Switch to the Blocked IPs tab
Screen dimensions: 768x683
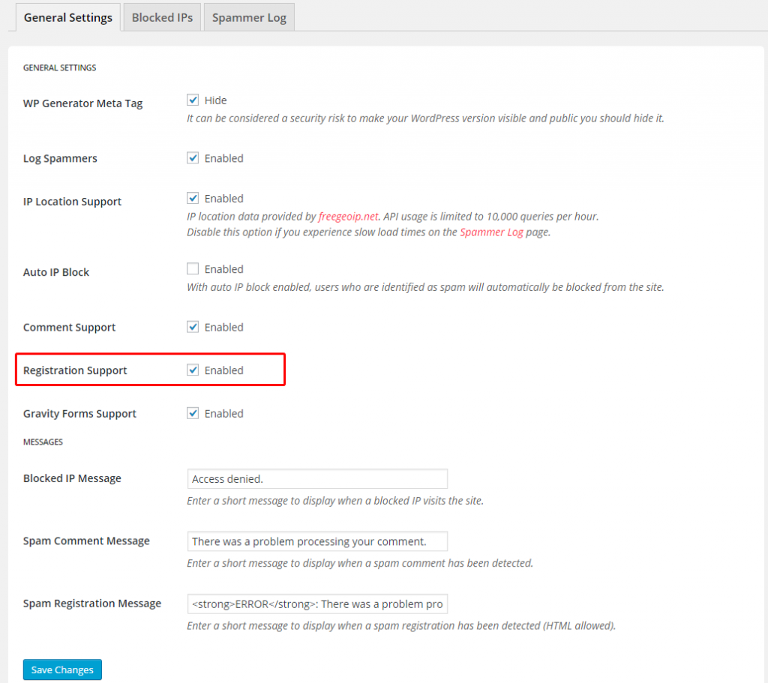[x=162, y=18]
